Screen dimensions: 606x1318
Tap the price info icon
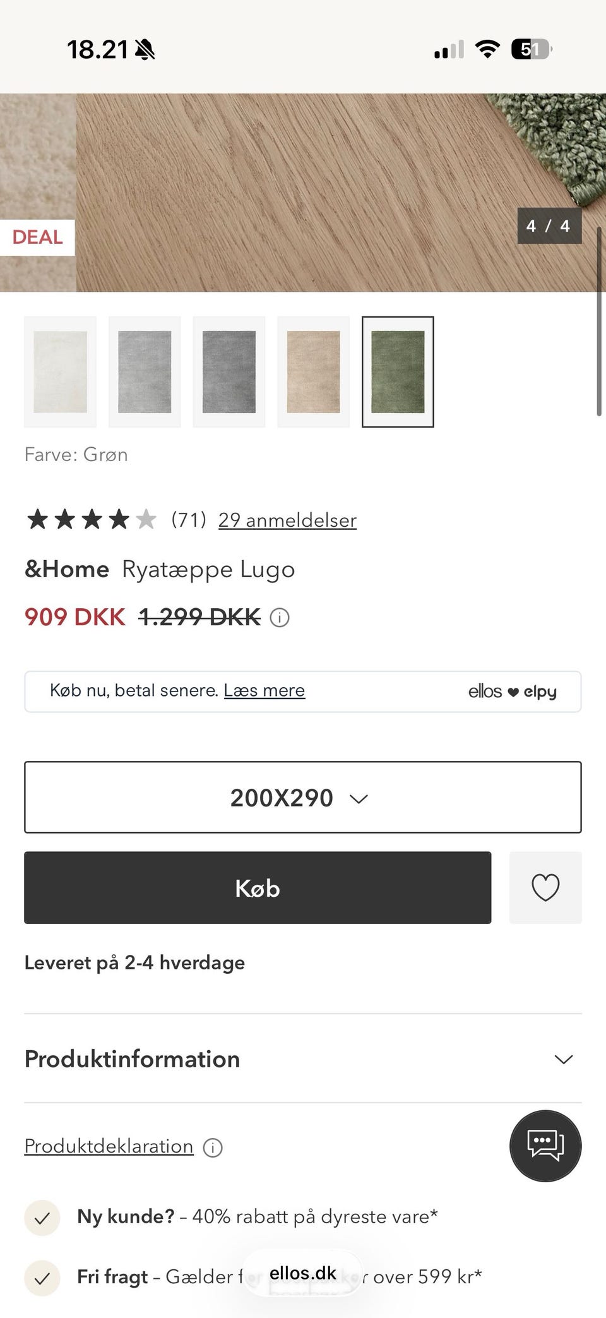pyautogui.click(x=280, y=617)
